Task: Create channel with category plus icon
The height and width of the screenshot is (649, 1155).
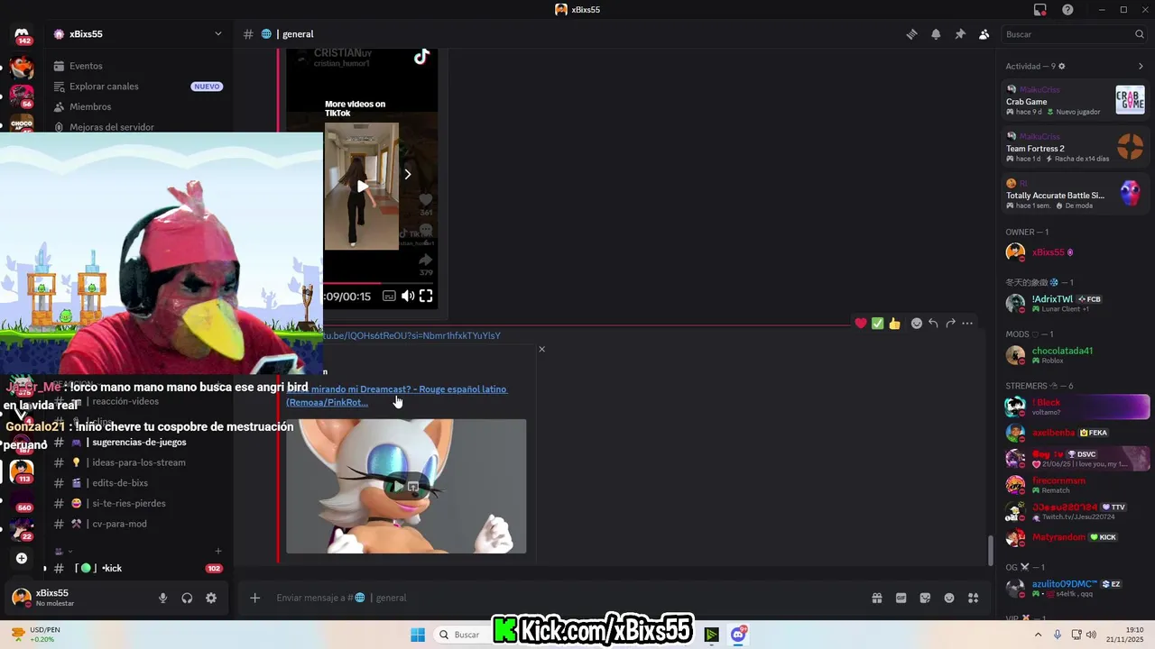Action: [x=217, y=551]
